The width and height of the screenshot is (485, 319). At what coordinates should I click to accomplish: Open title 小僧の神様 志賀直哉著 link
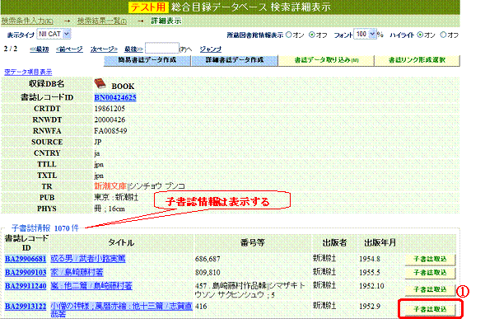tap(121, 310)
